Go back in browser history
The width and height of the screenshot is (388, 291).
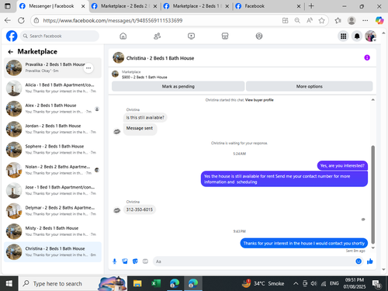[8, 20]
